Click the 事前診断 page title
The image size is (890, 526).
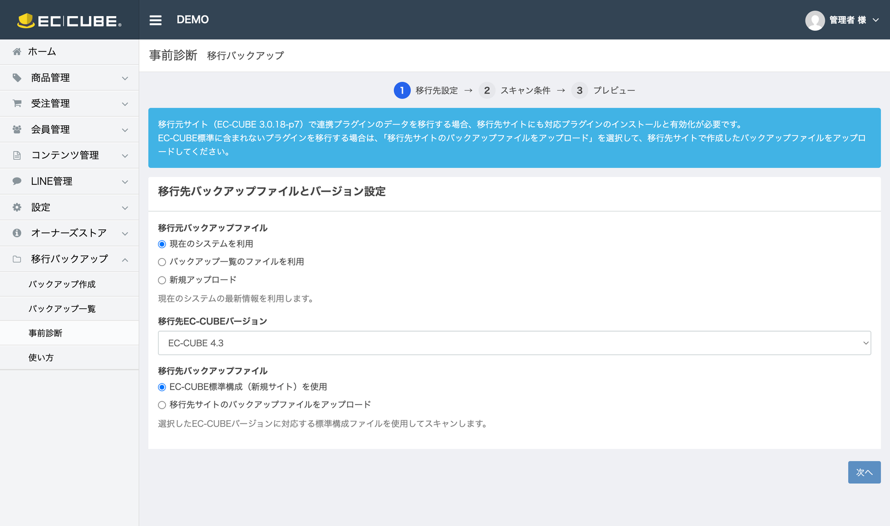173,55
